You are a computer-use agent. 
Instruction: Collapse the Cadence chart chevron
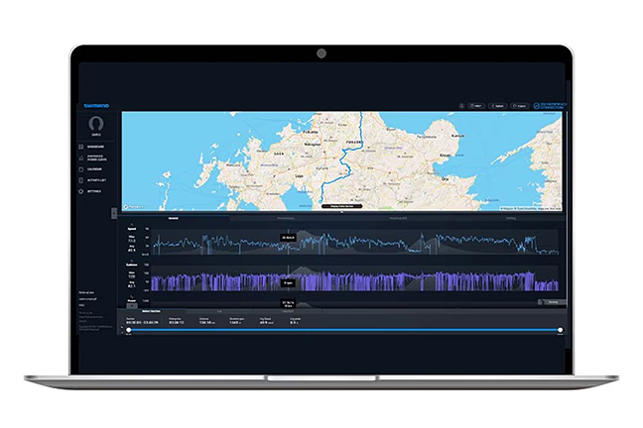pos(132,261)
